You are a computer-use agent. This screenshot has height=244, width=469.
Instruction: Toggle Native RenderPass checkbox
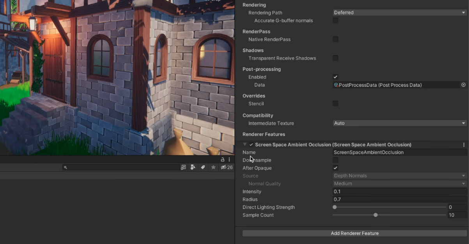335,39
